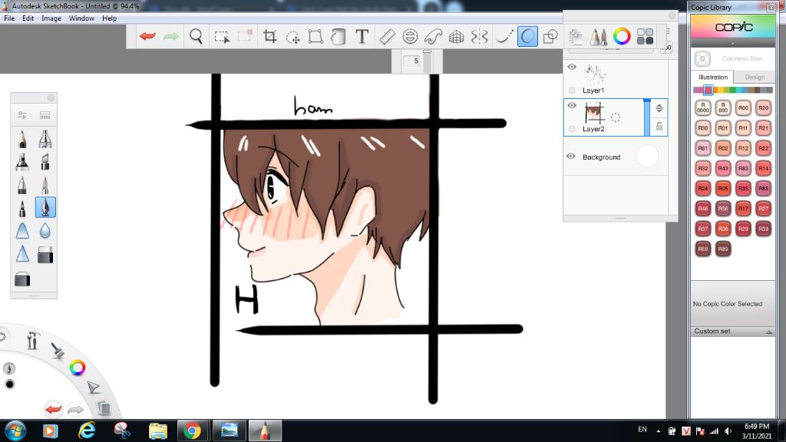The height and width of the screenshot is (442, 786).
Task: Select the Pencil brush in brush palette
Action: [x=22, y=139]
